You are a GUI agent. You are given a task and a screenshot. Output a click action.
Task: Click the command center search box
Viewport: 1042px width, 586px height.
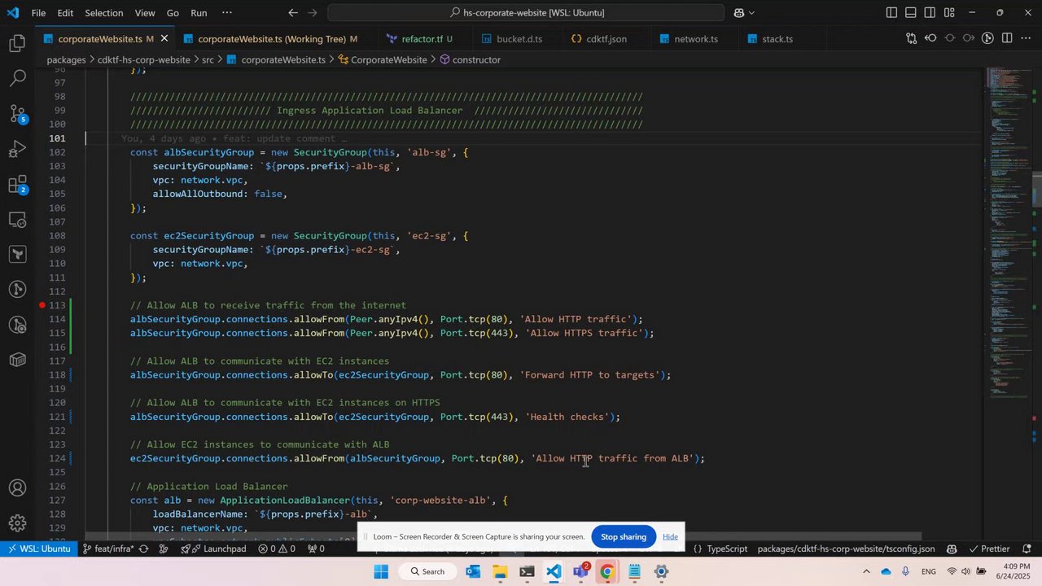(526, 12)
